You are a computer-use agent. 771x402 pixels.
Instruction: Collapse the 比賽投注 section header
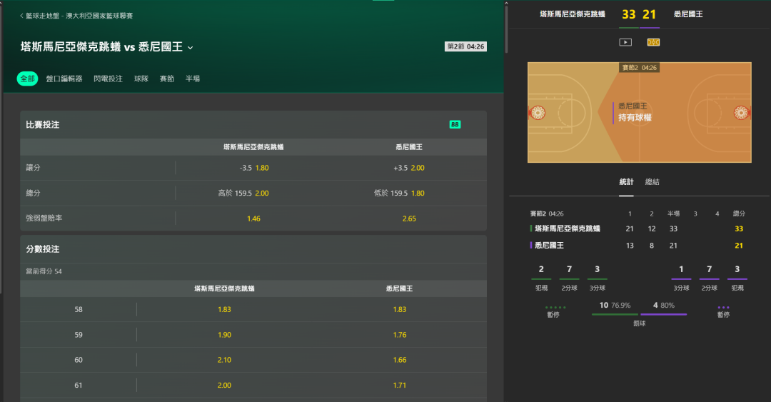point(253,124)
